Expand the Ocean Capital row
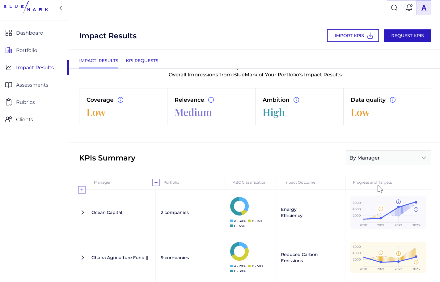Viewport: 440px width, 282px height. coord(82,212)
